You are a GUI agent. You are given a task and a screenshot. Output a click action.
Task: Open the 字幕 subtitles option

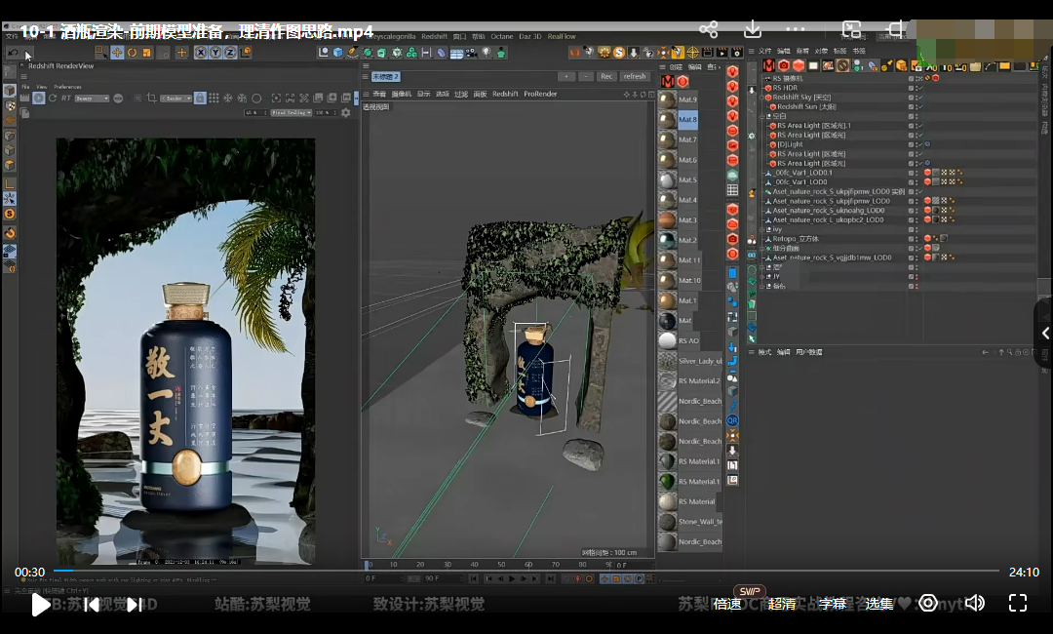click(833, 604)
